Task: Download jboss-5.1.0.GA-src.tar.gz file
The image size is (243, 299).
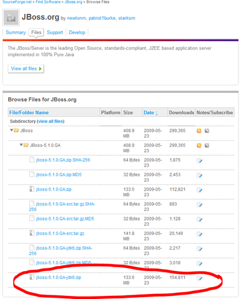Action: tap(60, 234)
